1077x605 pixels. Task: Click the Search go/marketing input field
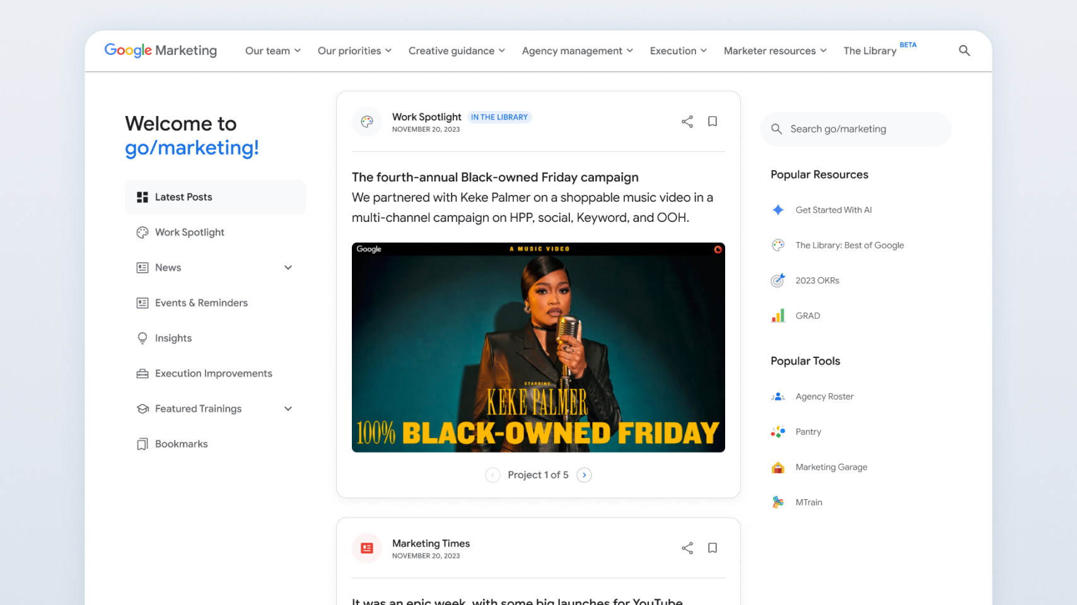[856, 129]
